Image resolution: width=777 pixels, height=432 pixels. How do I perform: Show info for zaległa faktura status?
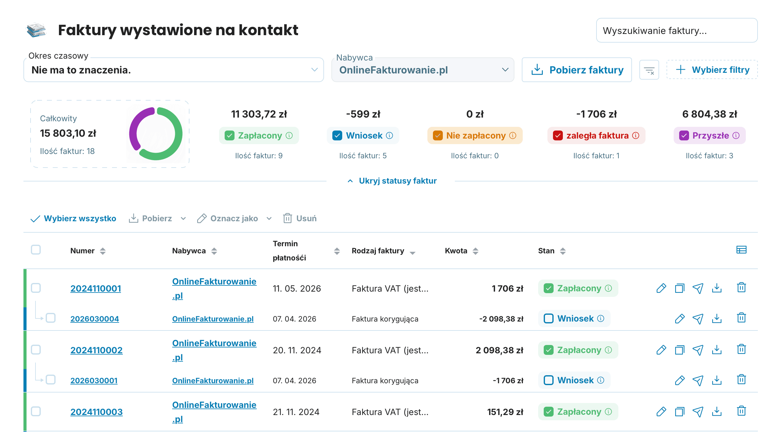point(636,135)
